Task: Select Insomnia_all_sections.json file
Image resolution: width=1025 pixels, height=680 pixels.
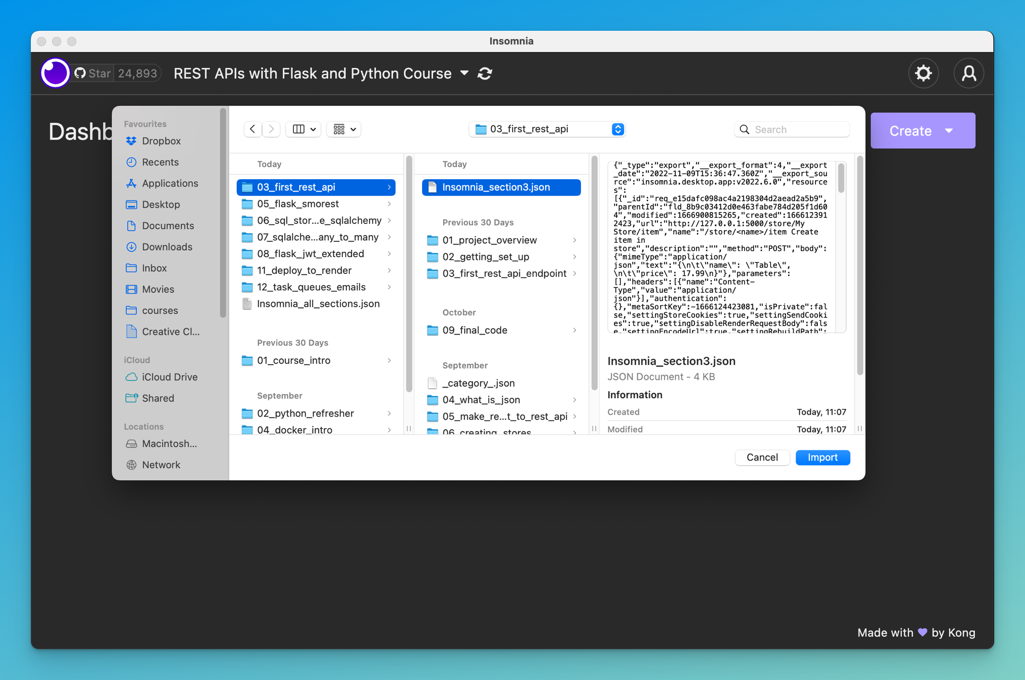Action: pyautogui.click(x=318, y=304)
